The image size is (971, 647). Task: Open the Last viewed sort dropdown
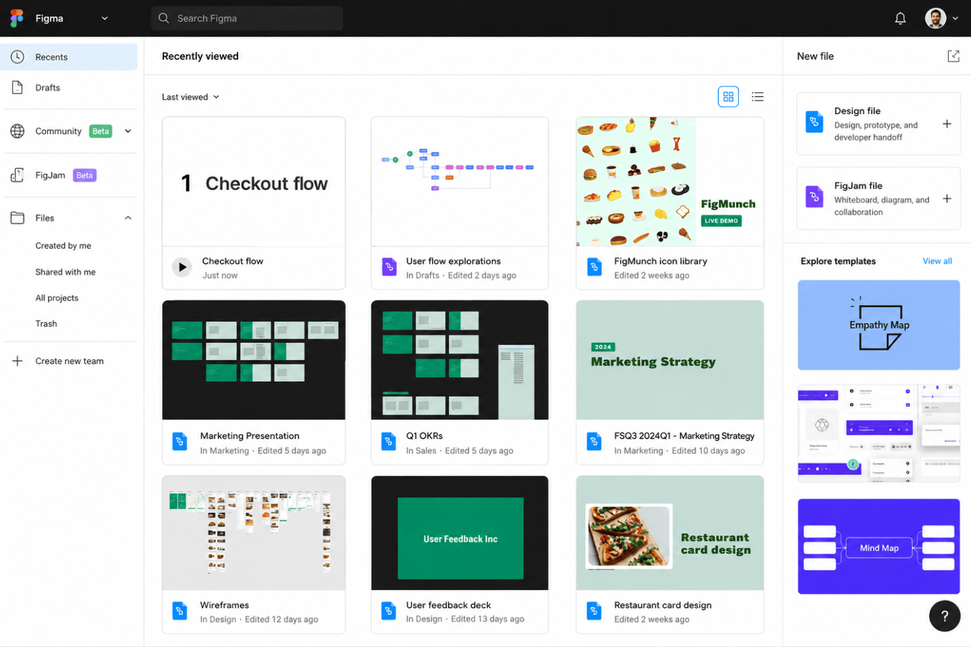point(190,97)
